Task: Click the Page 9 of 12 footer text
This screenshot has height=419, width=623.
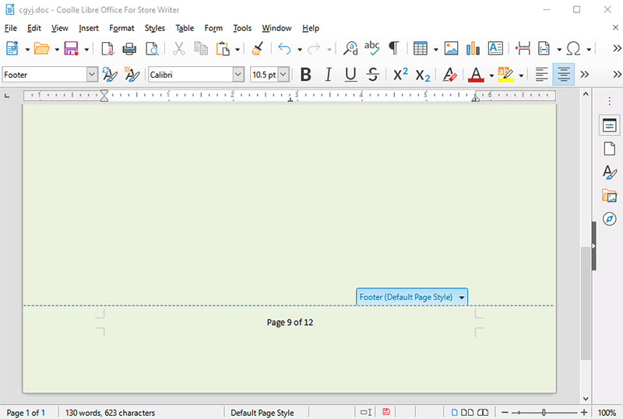Action: tap(290, 323)
